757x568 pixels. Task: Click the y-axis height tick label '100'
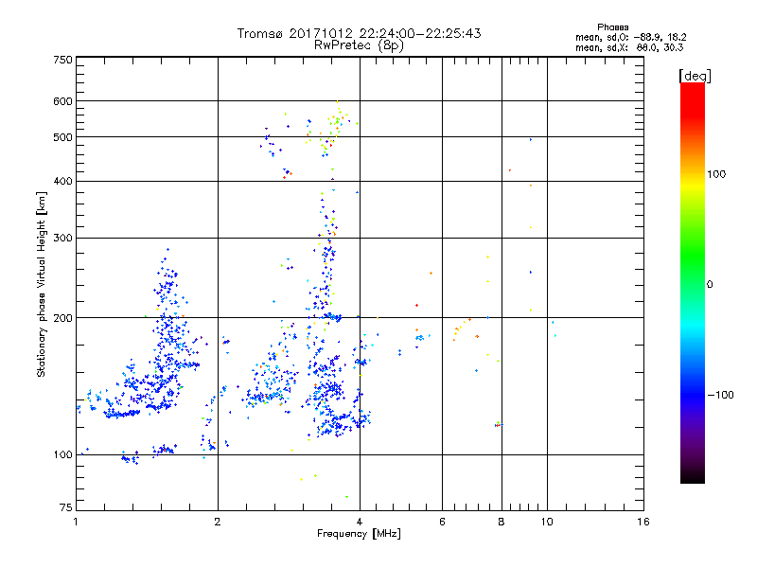pos(62,455)
